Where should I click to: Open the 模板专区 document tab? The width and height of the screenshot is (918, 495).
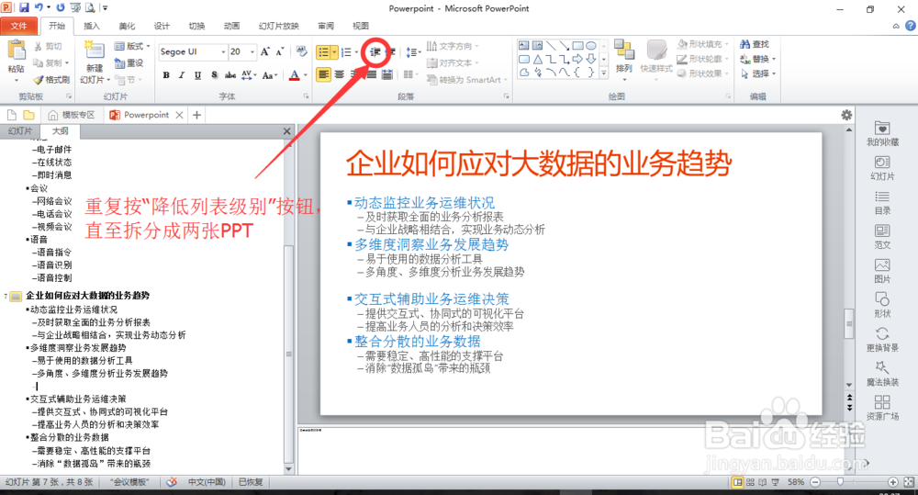pyautogui.click(x=72, y=115)
